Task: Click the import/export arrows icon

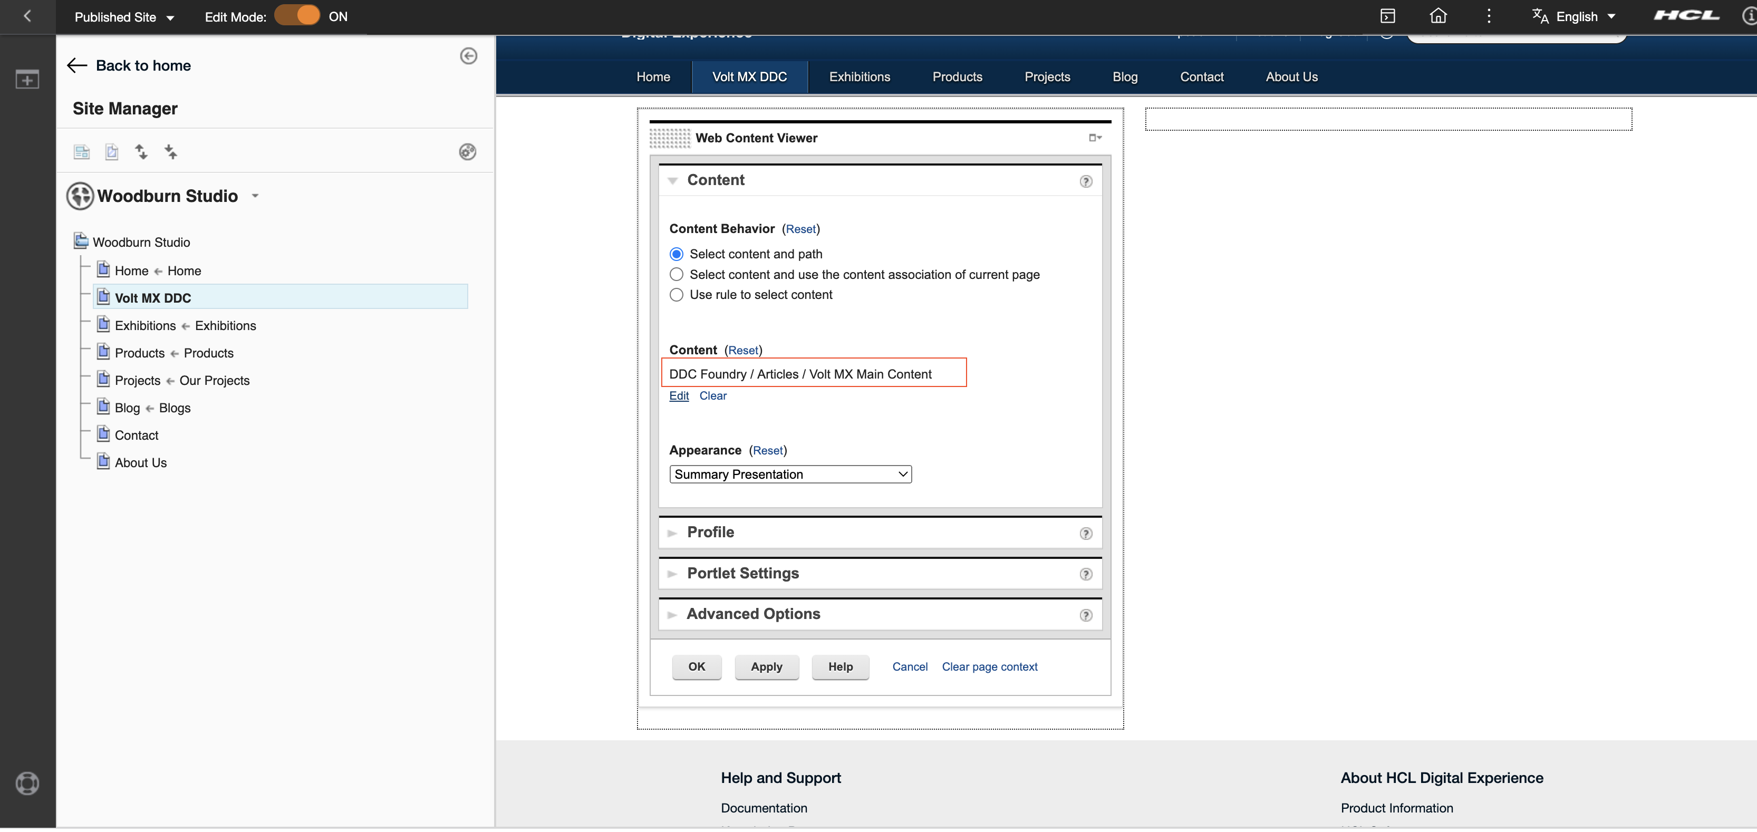Action: point(170,151)
